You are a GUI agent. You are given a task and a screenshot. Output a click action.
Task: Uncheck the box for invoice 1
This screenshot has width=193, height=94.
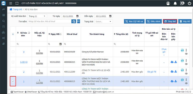pyautogui.click(x=13, y=81)
